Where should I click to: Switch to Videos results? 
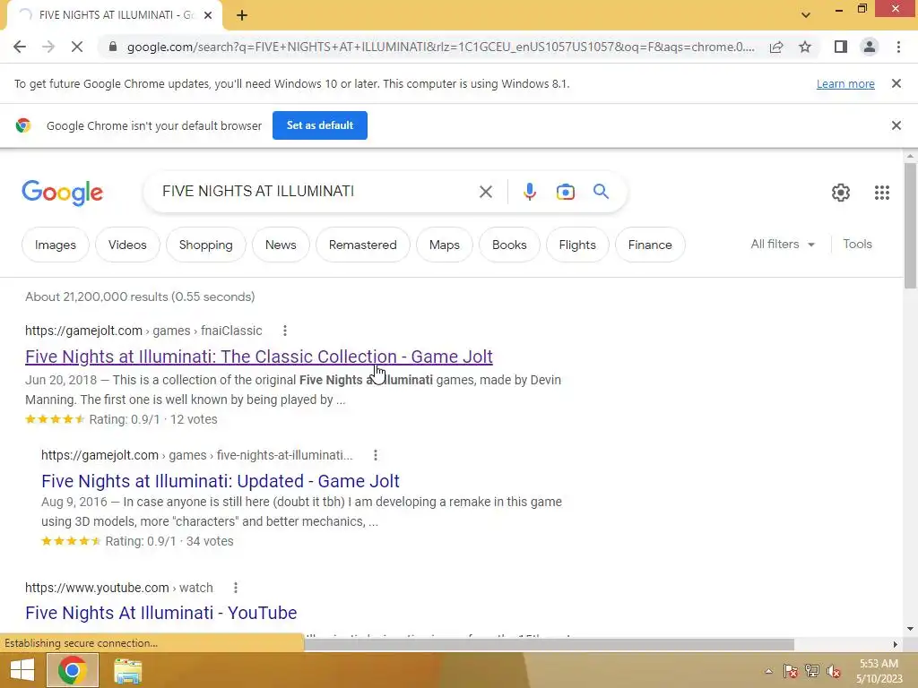[127, 245]
